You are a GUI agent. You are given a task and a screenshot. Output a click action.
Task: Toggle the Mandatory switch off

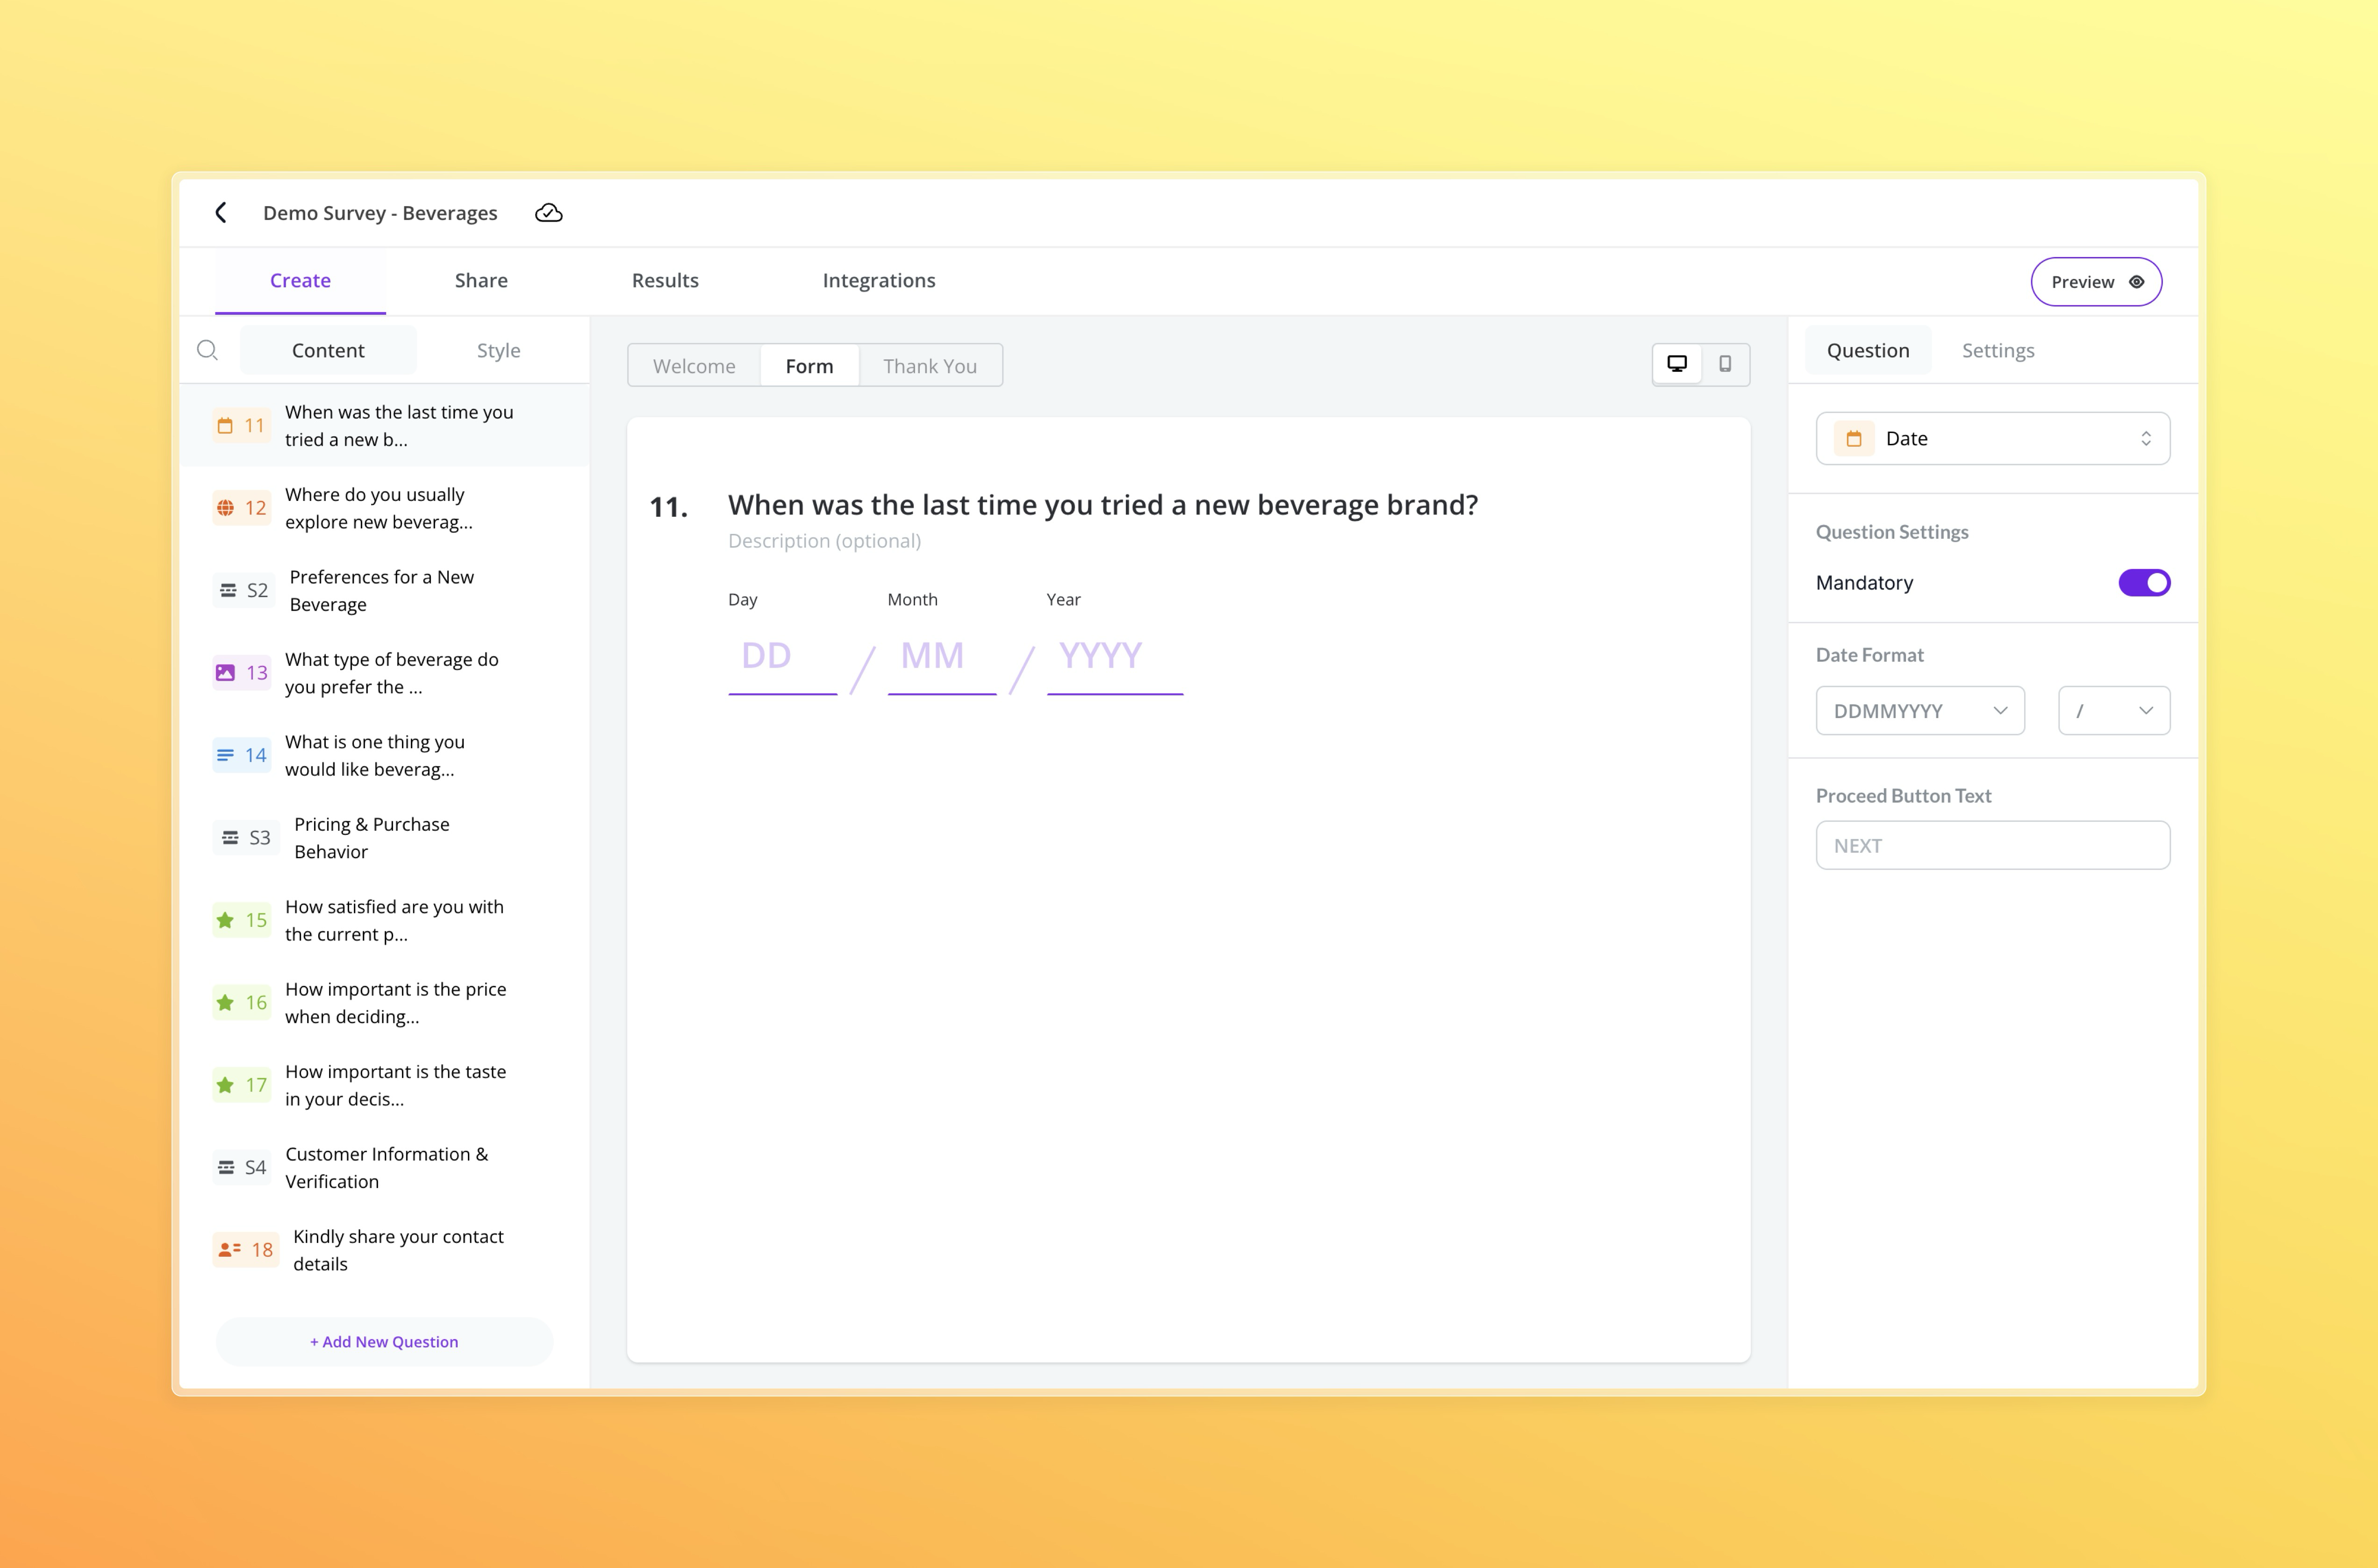pos(2144,583)
